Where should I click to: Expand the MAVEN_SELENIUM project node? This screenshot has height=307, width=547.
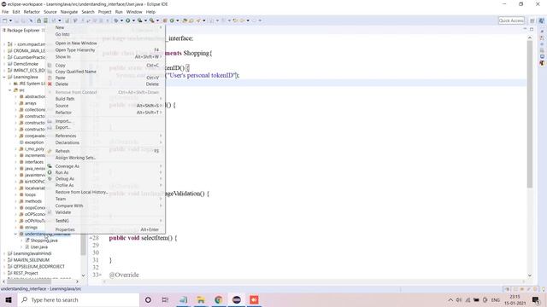point(4,260)
